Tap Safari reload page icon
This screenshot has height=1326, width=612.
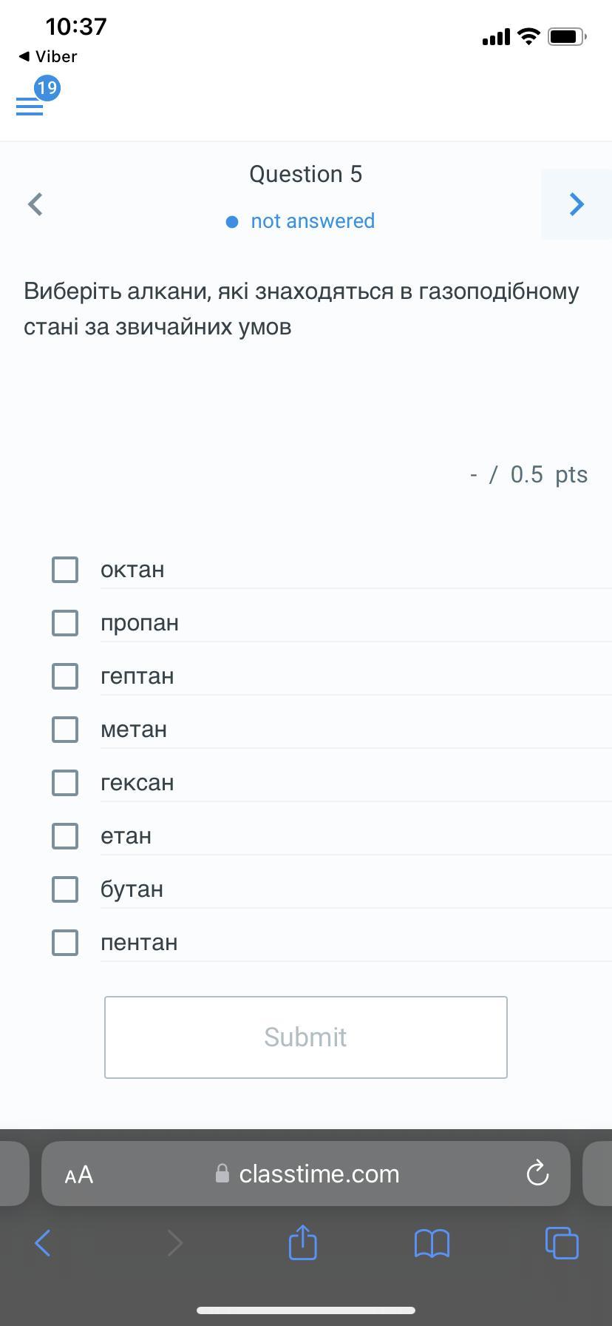tap(537, 1173)
